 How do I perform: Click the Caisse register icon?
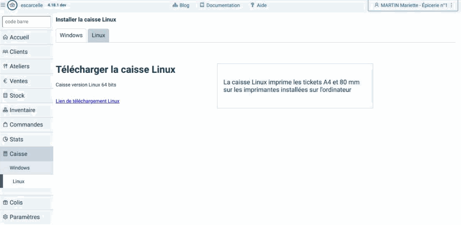[5, 154]
